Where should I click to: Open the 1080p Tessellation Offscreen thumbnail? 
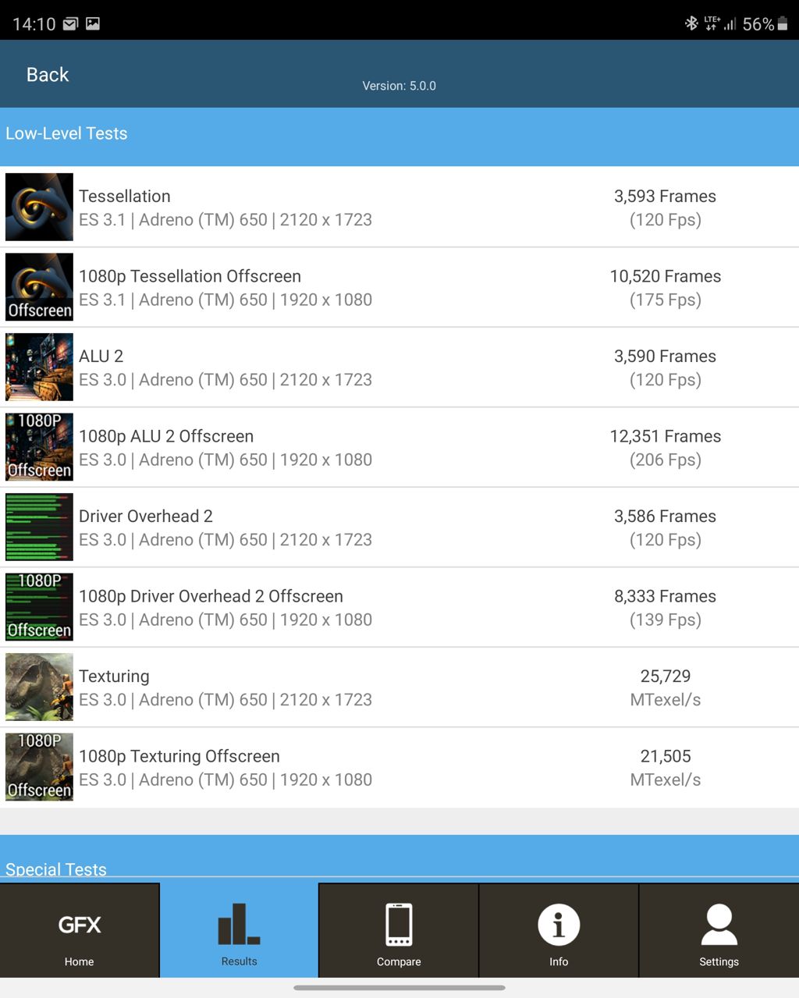pos(39,287)
